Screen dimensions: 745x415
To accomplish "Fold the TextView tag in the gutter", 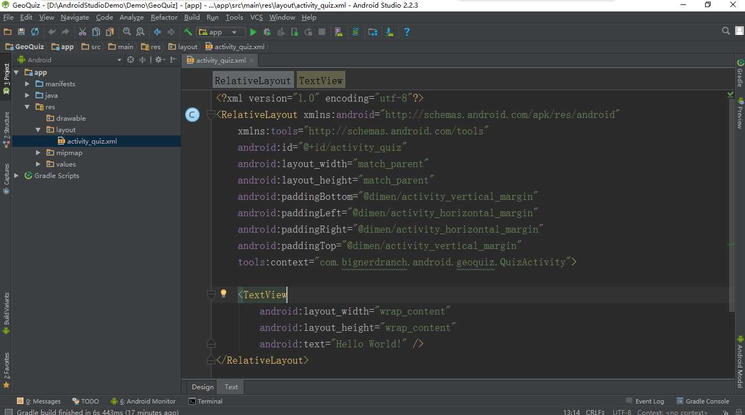I will point(211,295).
